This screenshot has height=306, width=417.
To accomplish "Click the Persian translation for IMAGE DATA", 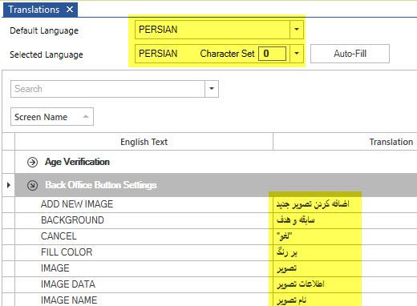I will (x=301, y=284).
